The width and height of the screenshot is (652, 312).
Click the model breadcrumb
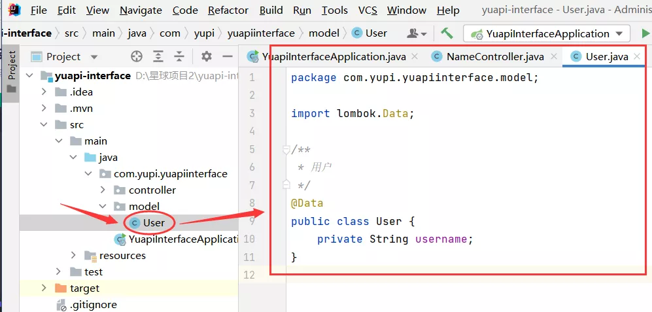coord(324,33)
